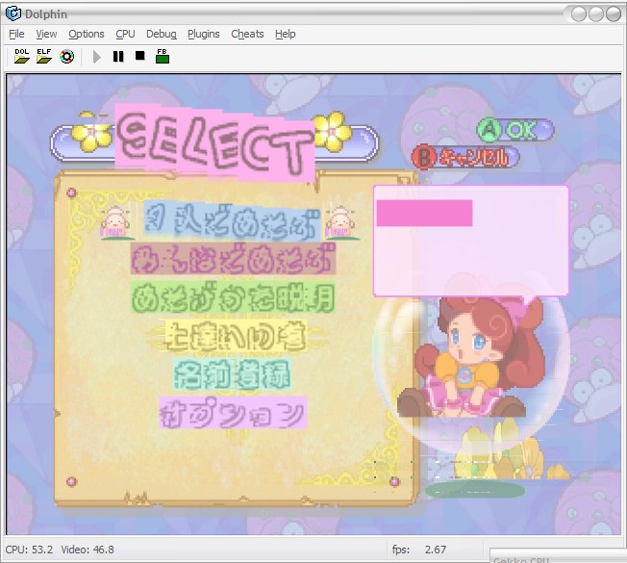The width and height of the screenshot is (627, 563).
Task: Open the Debug menu
Action: click(x=162, y=34)
